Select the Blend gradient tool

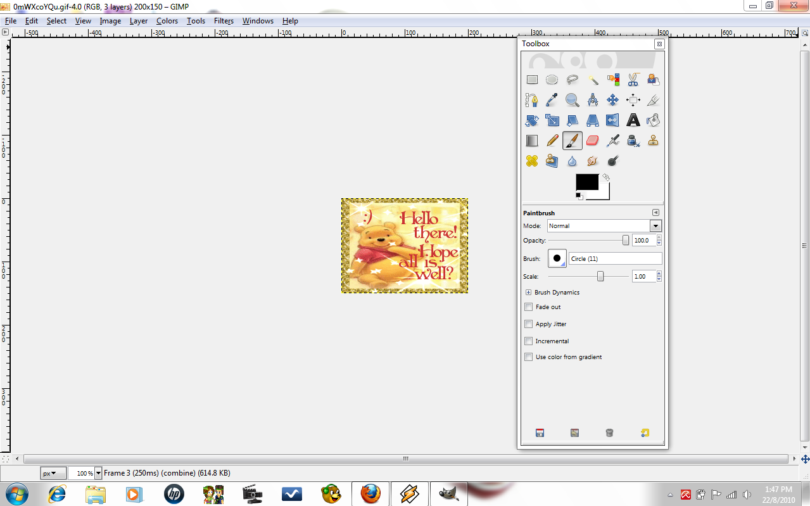pyautogui.click(x=532, y=141)
